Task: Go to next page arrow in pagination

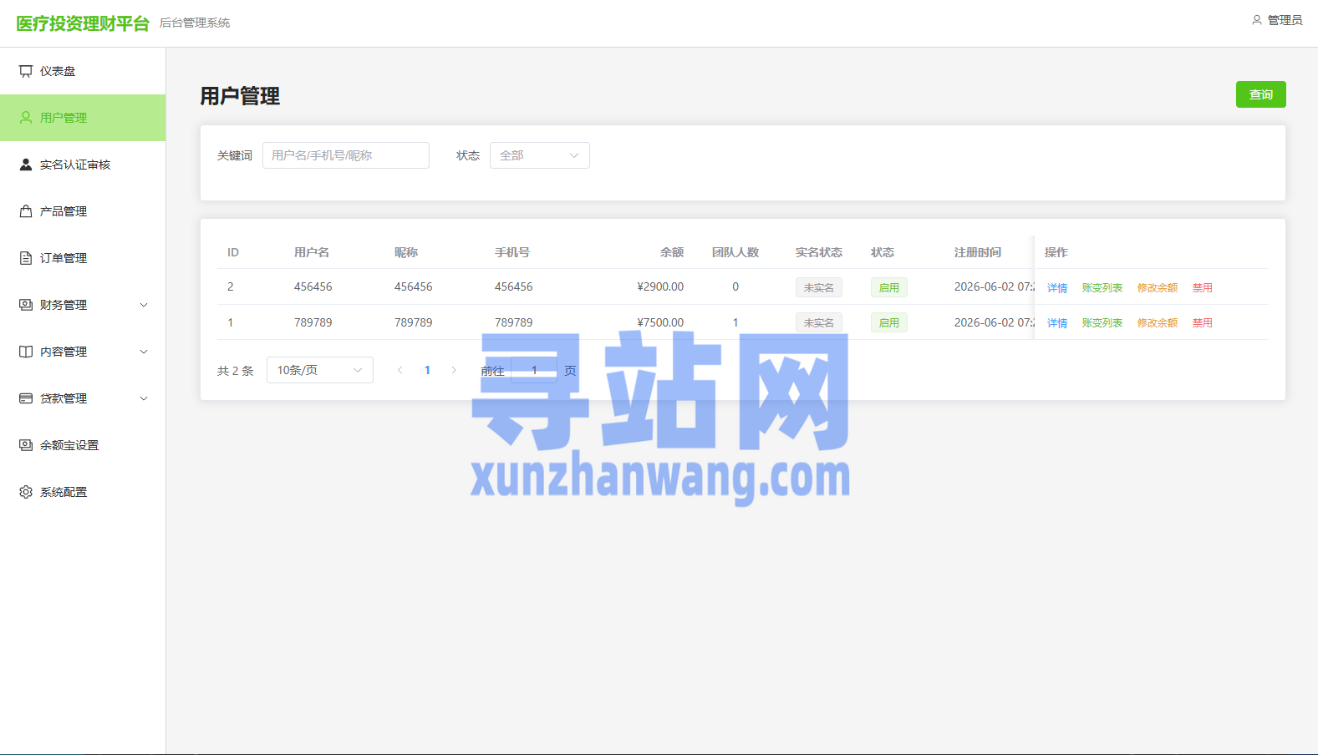Action: (x=454, y=370)
